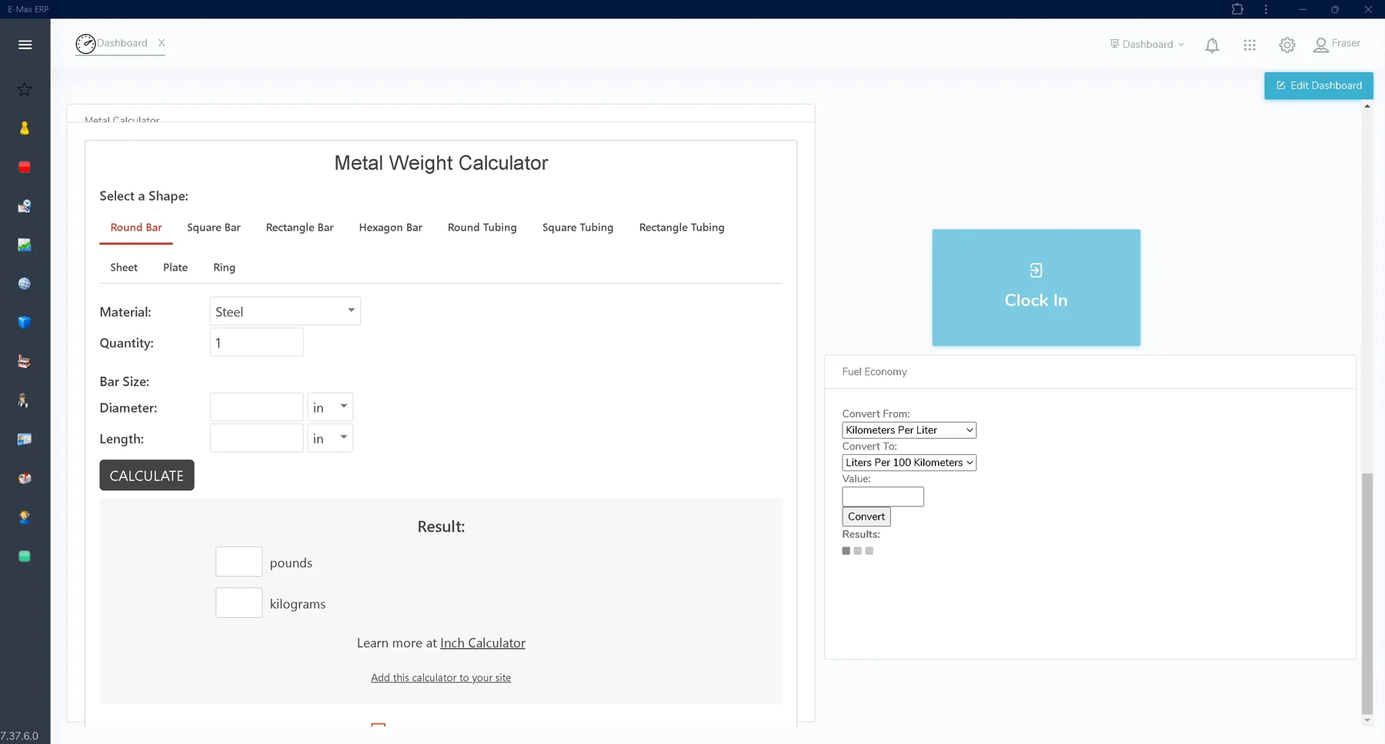Screen dimensions: 1385x744
Task: Close the Dashboard tab with X
Action: click(x=162, y=43)
